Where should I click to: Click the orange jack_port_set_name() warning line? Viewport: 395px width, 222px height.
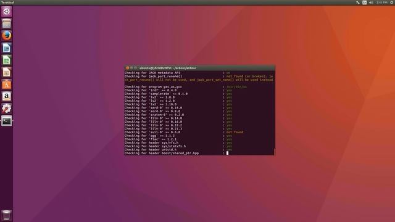click(199, 80)
